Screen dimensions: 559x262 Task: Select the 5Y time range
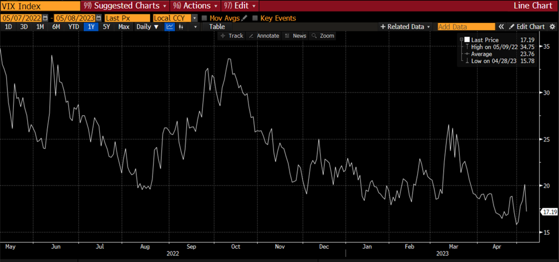(x=106, y=27)
